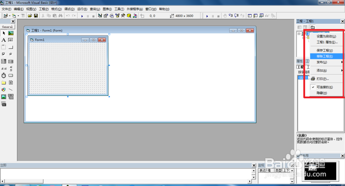Open the 工程(P) menu

[x=44, y=9]
